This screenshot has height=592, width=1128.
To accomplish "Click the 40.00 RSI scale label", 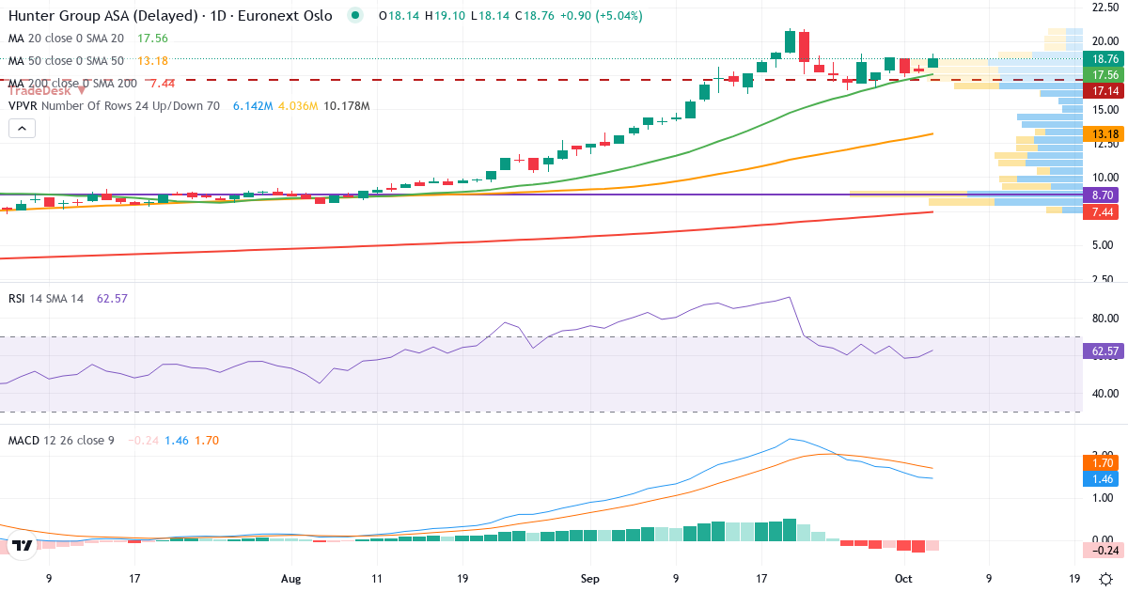I will [1104, 393].
